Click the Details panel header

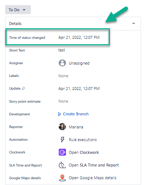(x=73, y=24)
